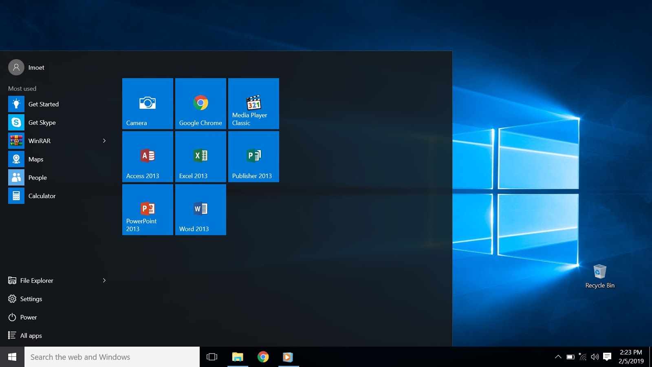Open the media player taskbar icon

(289, 357)
